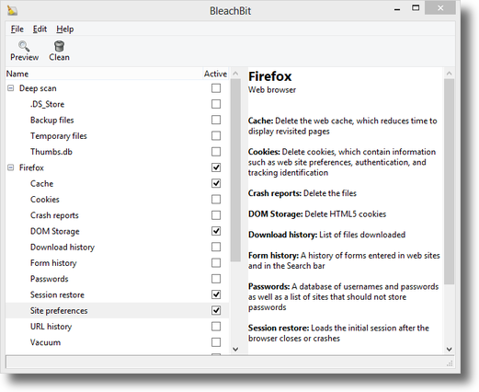Select the Session restore row
Screen dimensions: 479x392
tap(117, 294)
